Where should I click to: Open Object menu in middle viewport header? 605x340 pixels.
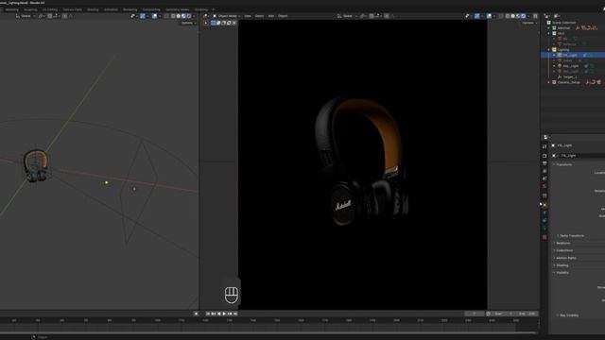pos(283,16)
